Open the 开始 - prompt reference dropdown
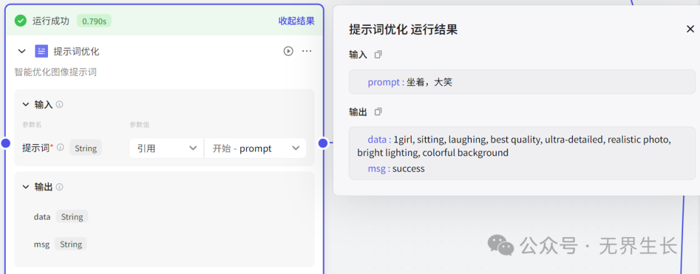 point(255,148)
